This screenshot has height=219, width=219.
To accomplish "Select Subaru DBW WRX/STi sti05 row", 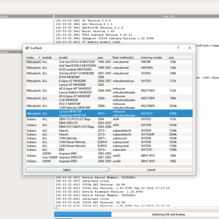I will coord(109,125).
